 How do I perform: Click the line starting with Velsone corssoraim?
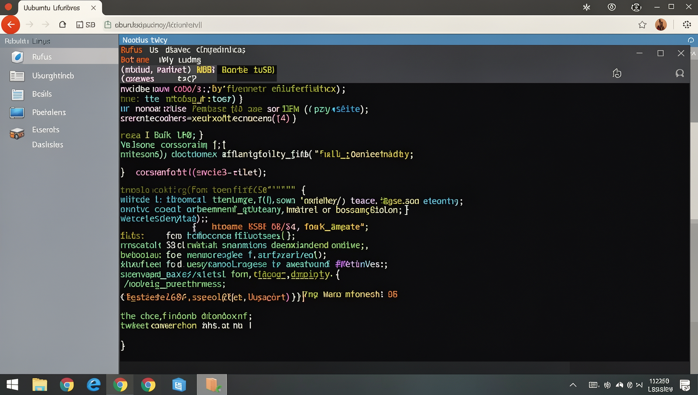click(173, 145)
